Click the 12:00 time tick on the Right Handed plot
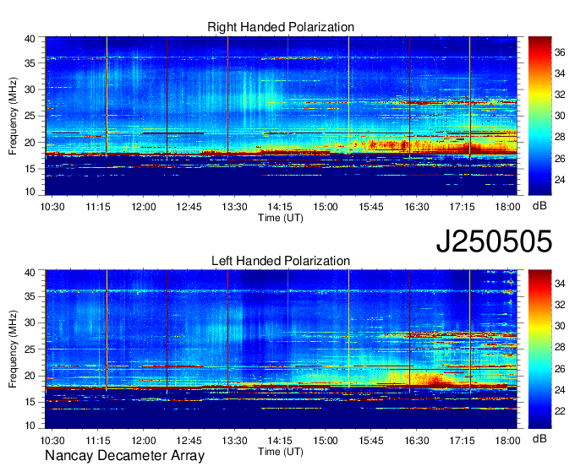 click(144, 207)
